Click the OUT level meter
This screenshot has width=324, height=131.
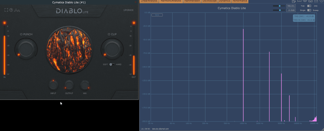[x=133, y=51]
